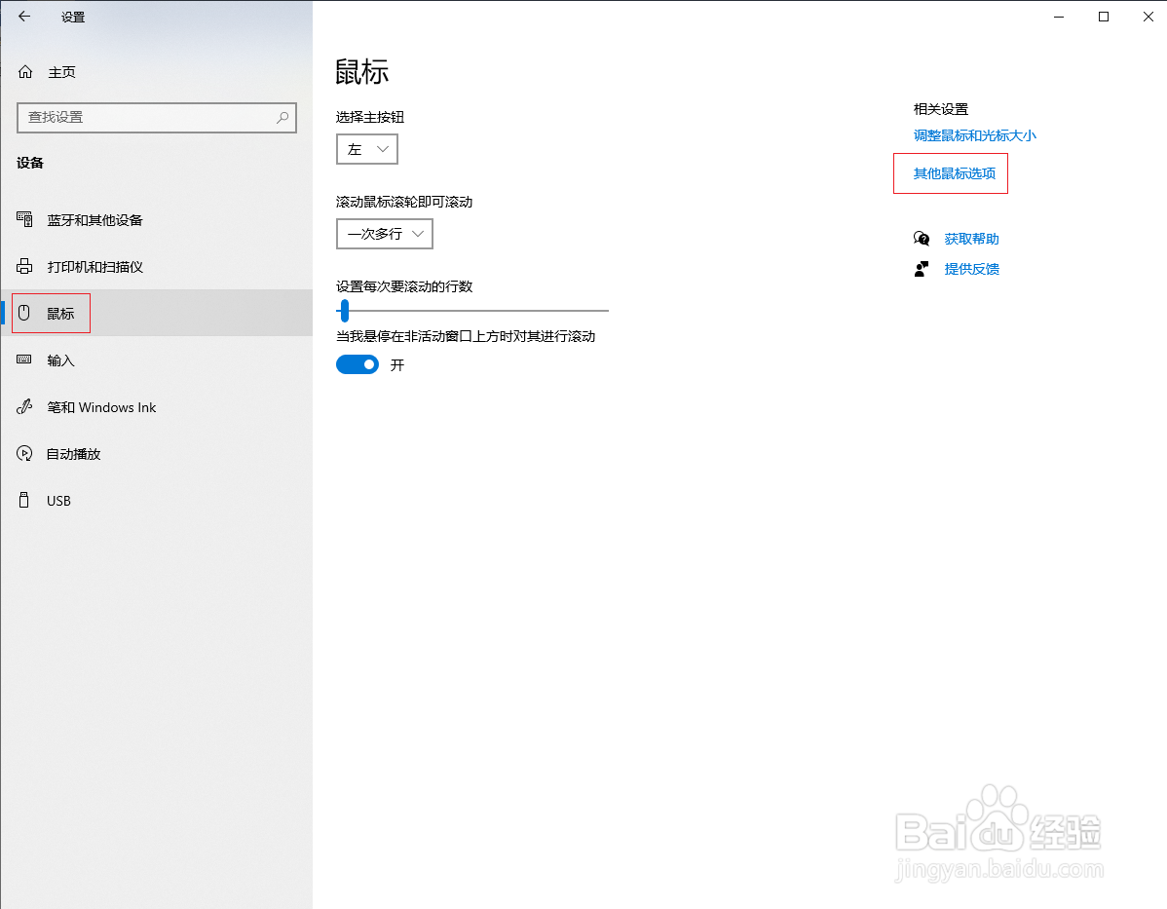
Task: Click the Home icon to return
Action: tap(24, 71)
